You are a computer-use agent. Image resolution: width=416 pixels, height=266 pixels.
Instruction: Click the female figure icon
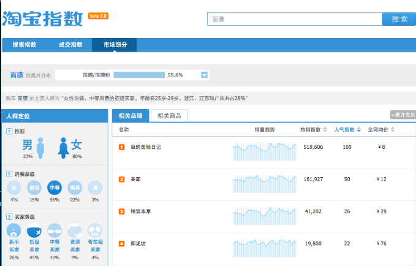coord(63,148)
